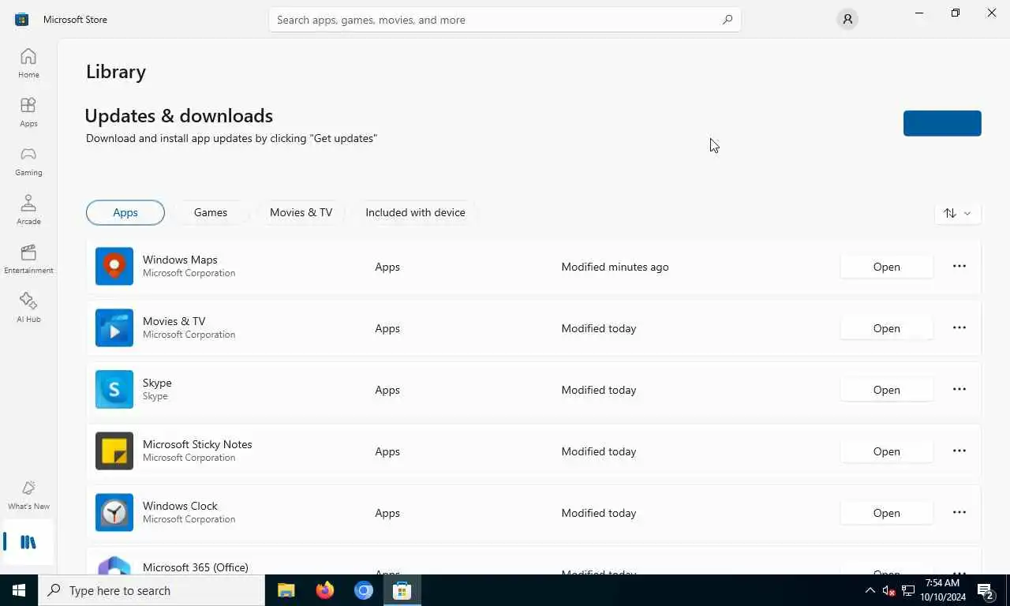Open the Gaming section in sidebar
Screen dimensions: 1010x606
click(x=28, y=161)
